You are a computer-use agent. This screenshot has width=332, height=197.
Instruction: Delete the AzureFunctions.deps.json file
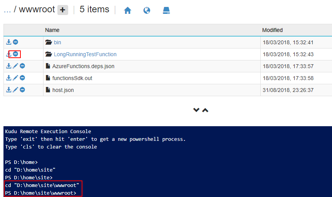coord(22,66)
